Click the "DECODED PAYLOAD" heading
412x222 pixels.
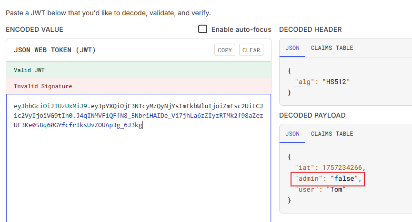[312, 115]
